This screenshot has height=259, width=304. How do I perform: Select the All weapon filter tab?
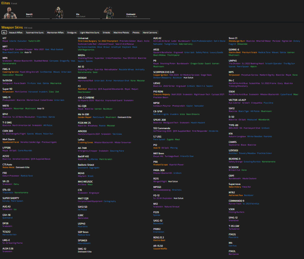coord(4,32)
